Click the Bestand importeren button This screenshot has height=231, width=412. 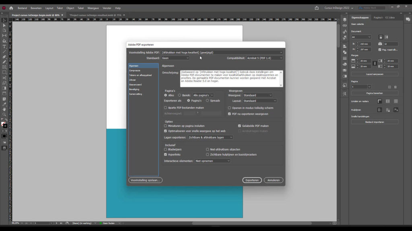click(375, 122)
